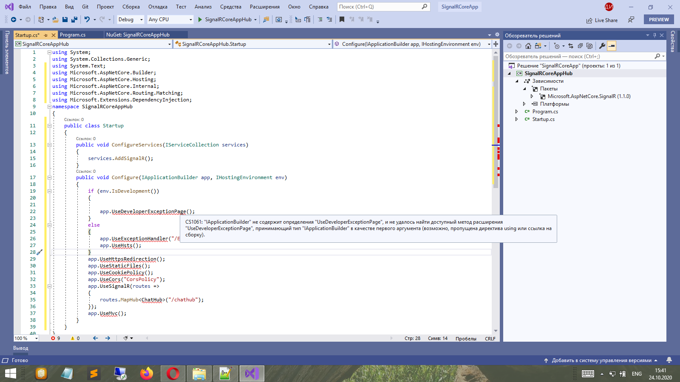The height and width of the screenshot is (382, 680).
Task: Collapse the namespace SignalRCoreAppHub outlining box
Action: point(49,107)
